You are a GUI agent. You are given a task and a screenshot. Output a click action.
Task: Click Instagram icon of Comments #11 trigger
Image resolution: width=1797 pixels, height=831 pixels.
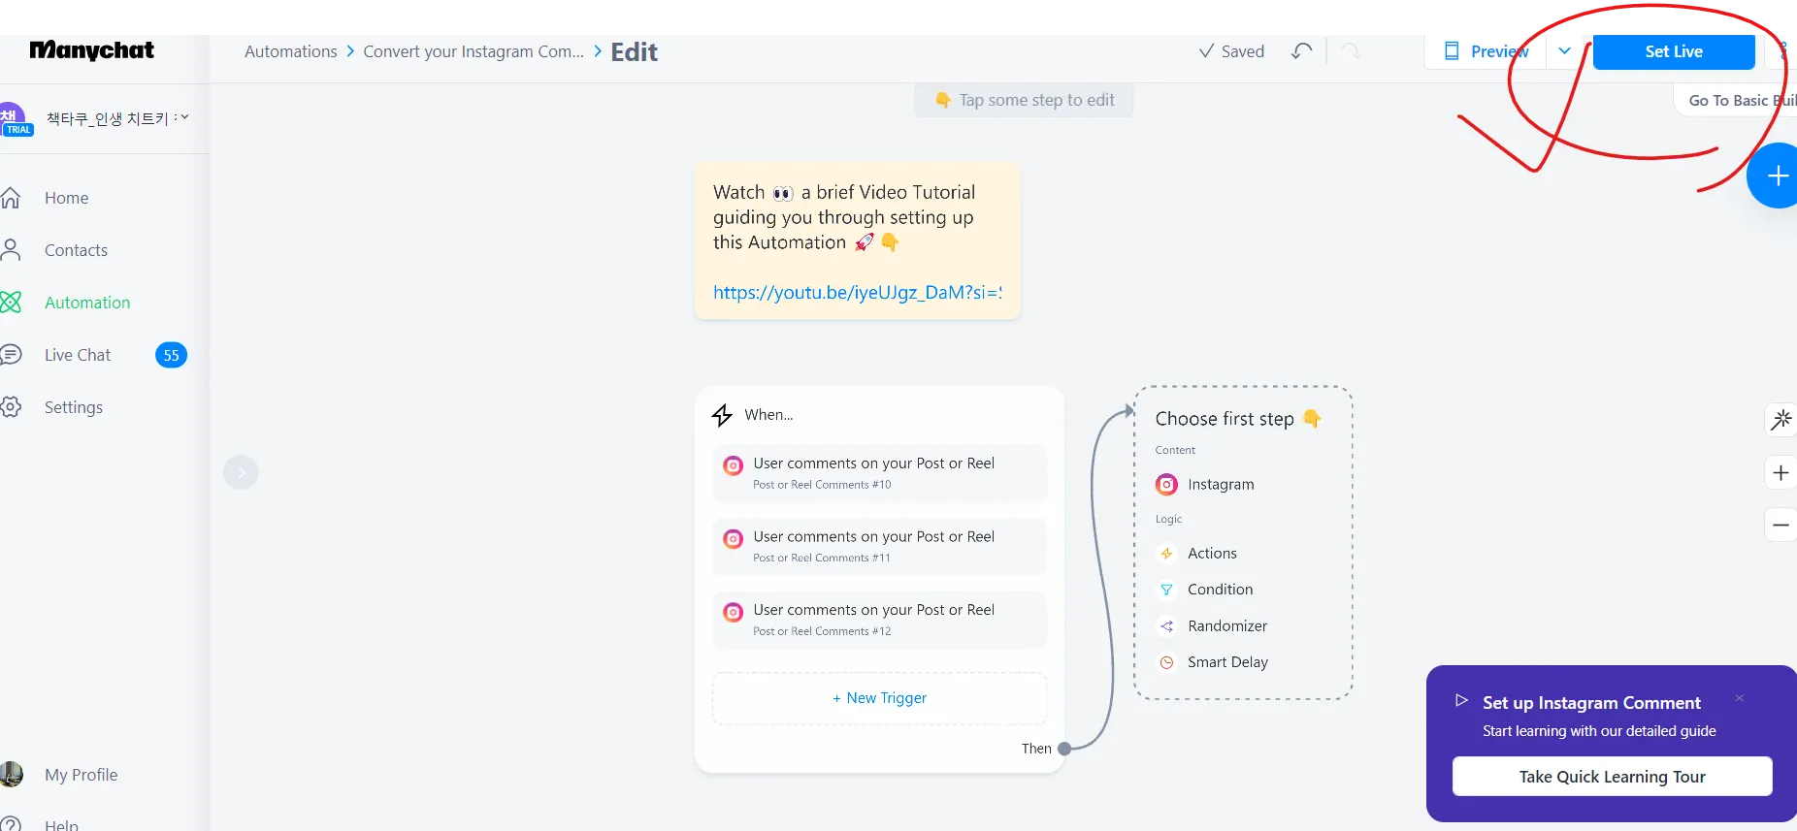[734, 538]
